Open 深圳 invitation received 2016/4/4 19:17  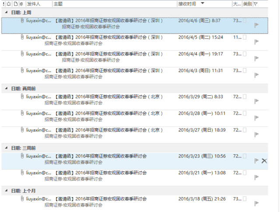point(135,59)
